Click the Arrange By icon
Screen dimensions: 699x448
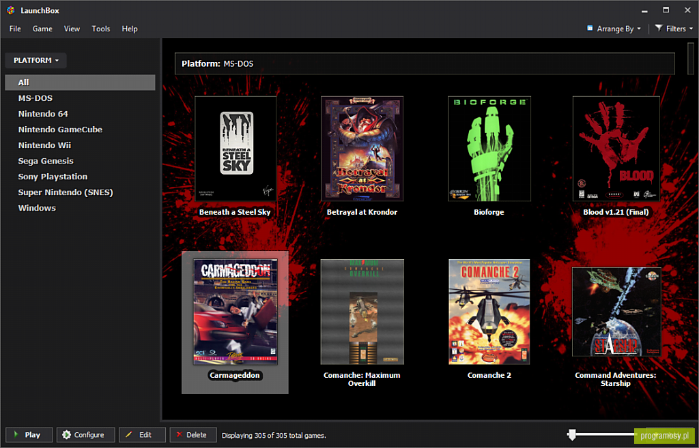(590, 28)
